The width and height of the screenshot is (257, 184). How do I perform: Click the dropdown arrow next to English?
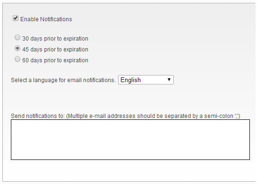(169, 80)
